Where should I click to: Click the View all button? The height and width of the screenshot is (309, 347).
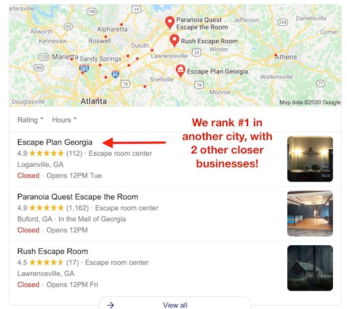(x=175, y=304)
